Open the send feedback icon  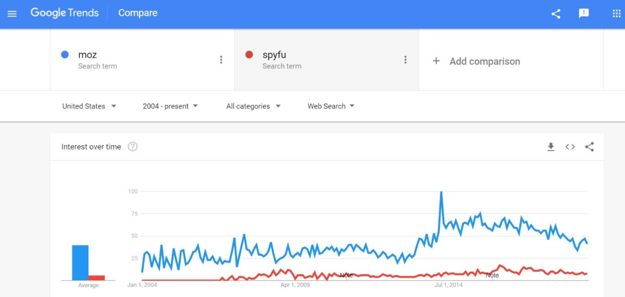click(584, 14)
